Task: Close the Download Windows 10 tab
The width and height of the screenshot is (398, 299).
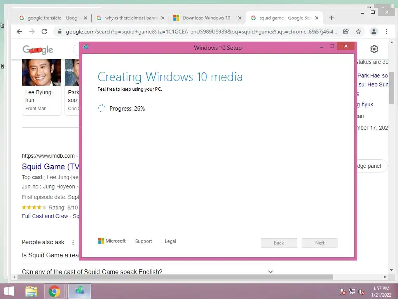Action: pos(239,18)
